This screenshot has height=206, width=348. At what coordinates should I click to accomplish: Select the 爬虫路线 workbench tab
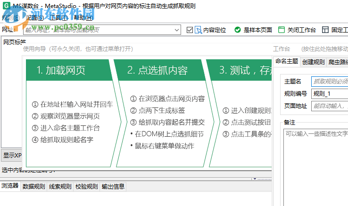[x=338, y=62]
